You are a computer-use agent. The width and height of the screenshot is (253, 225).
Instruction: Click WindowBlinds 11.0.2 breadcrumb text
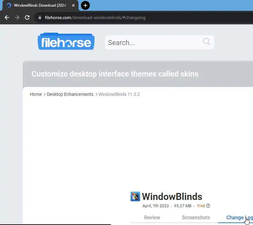[119, 94]
